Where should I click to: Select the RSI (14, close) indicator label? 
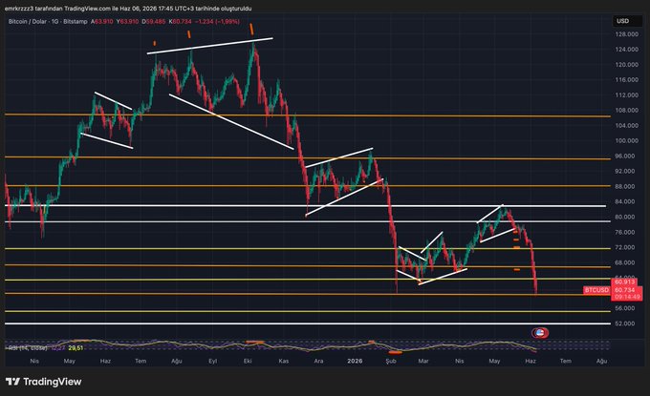[x=28, y=348]
